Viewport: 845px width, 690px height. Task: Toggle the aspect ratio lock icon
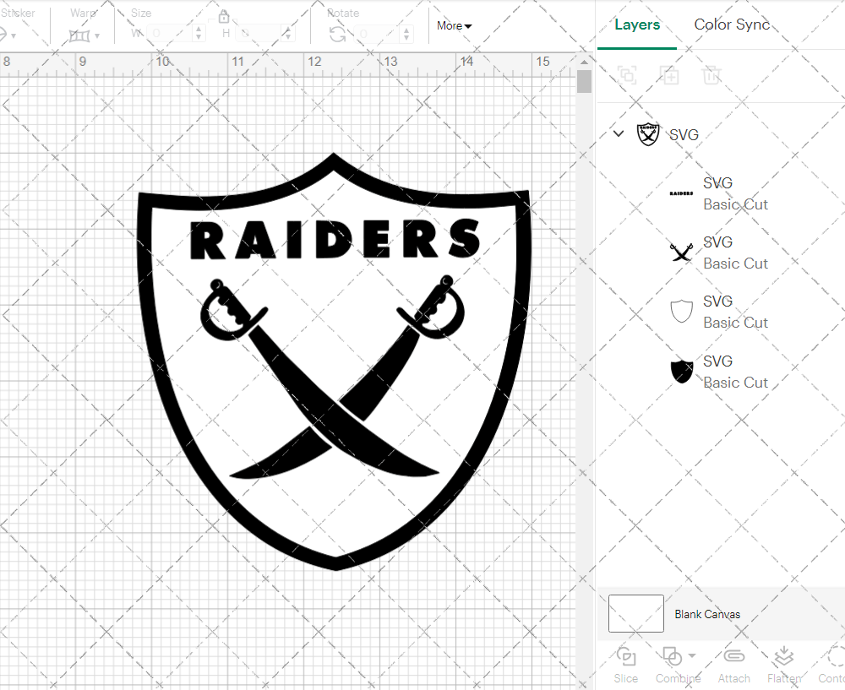[x=224, y=17]
